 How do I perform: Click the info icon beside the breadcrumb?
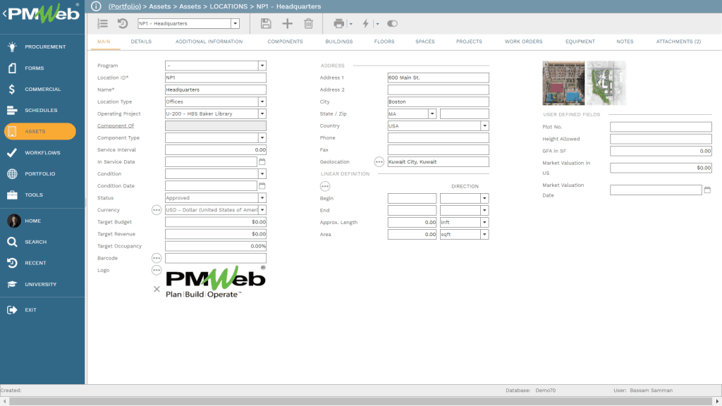pyautogui.click(x=96, y=6)
